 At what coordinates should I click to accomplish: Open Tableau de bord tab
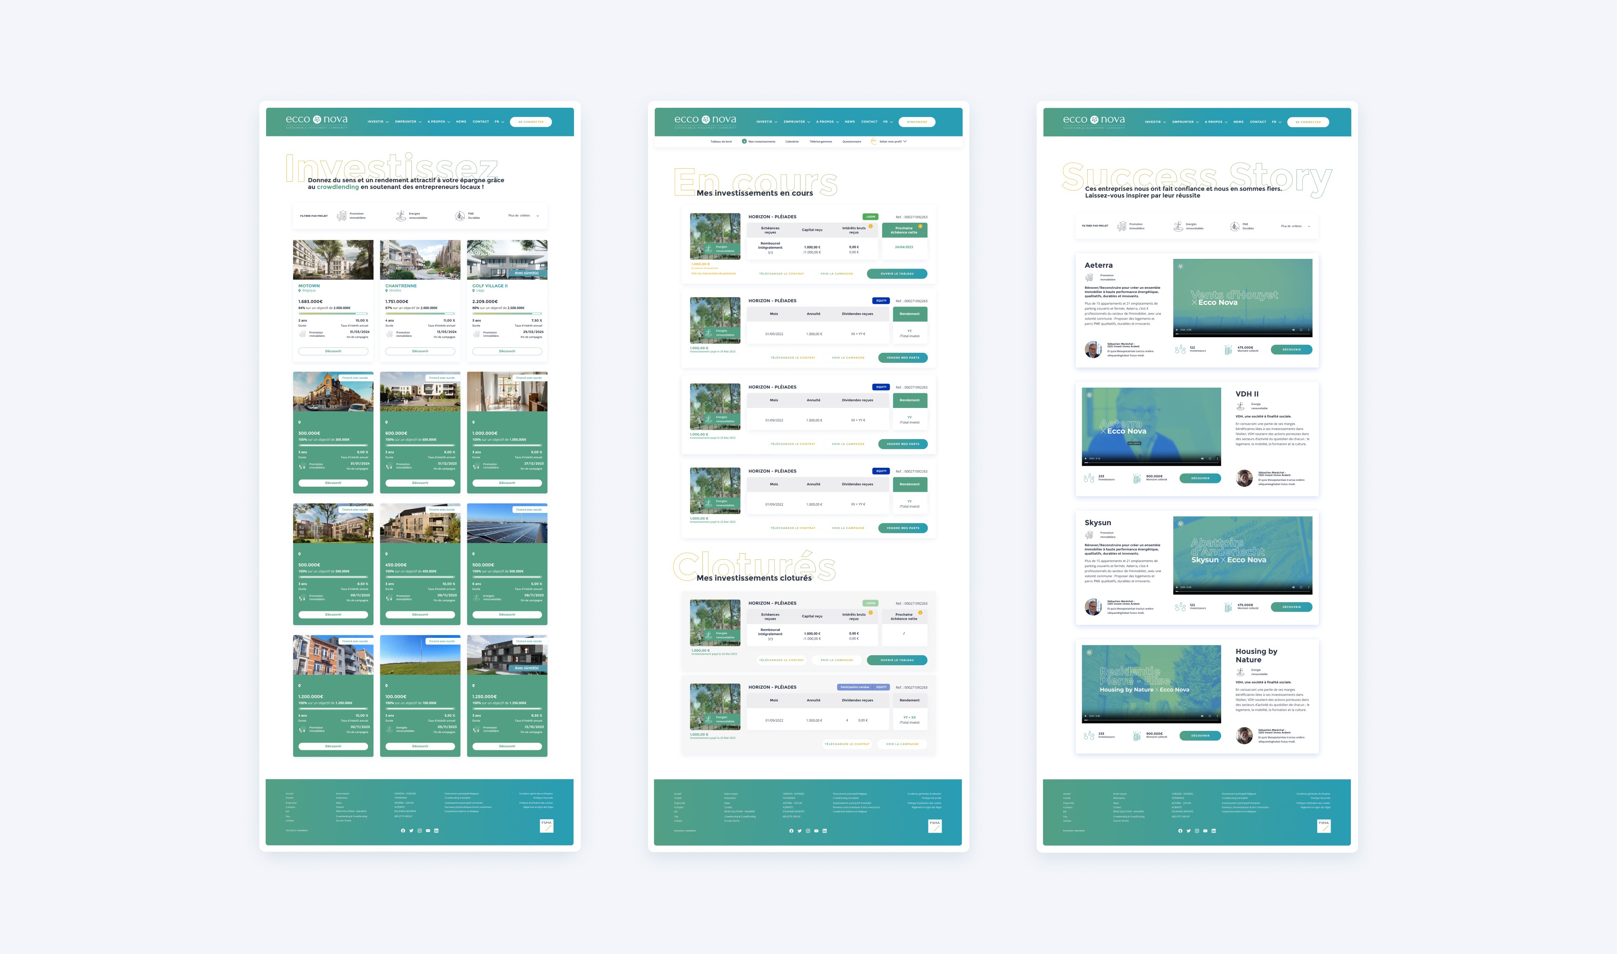click(x=721, y=141)
